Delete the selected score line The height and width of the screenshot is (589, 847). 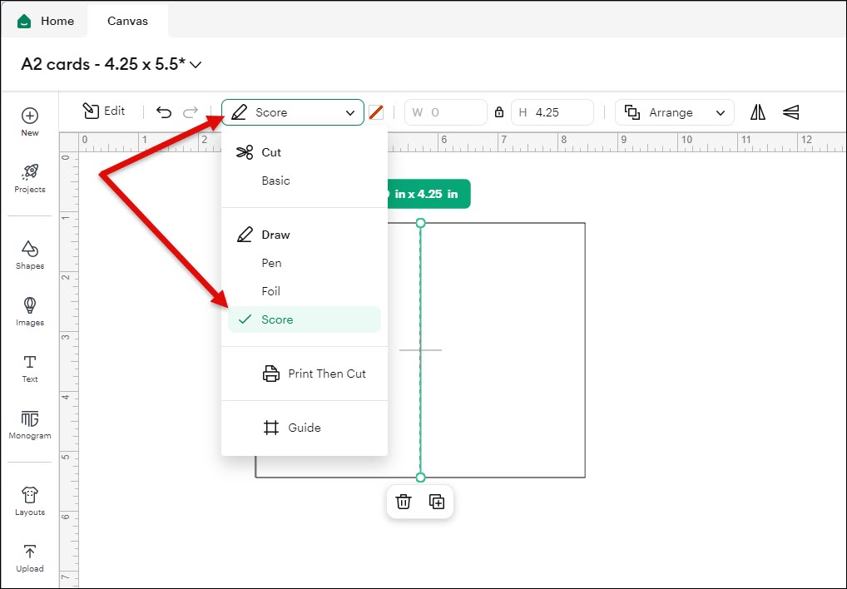[404, 502]
